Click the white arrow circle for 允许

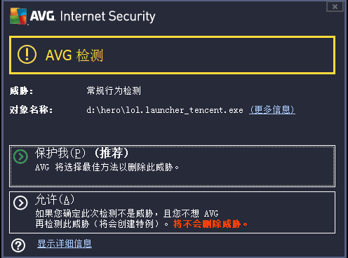coord(20,203)
